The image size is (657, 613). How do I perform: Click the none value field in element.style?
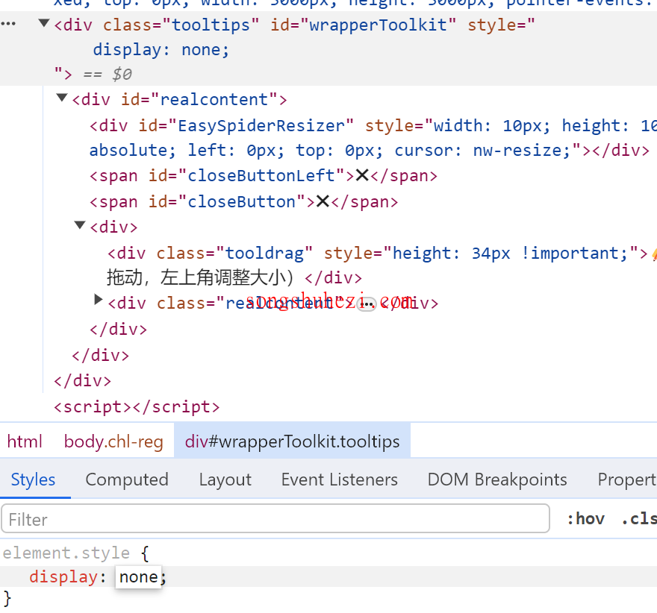click(x=139, y=576)
